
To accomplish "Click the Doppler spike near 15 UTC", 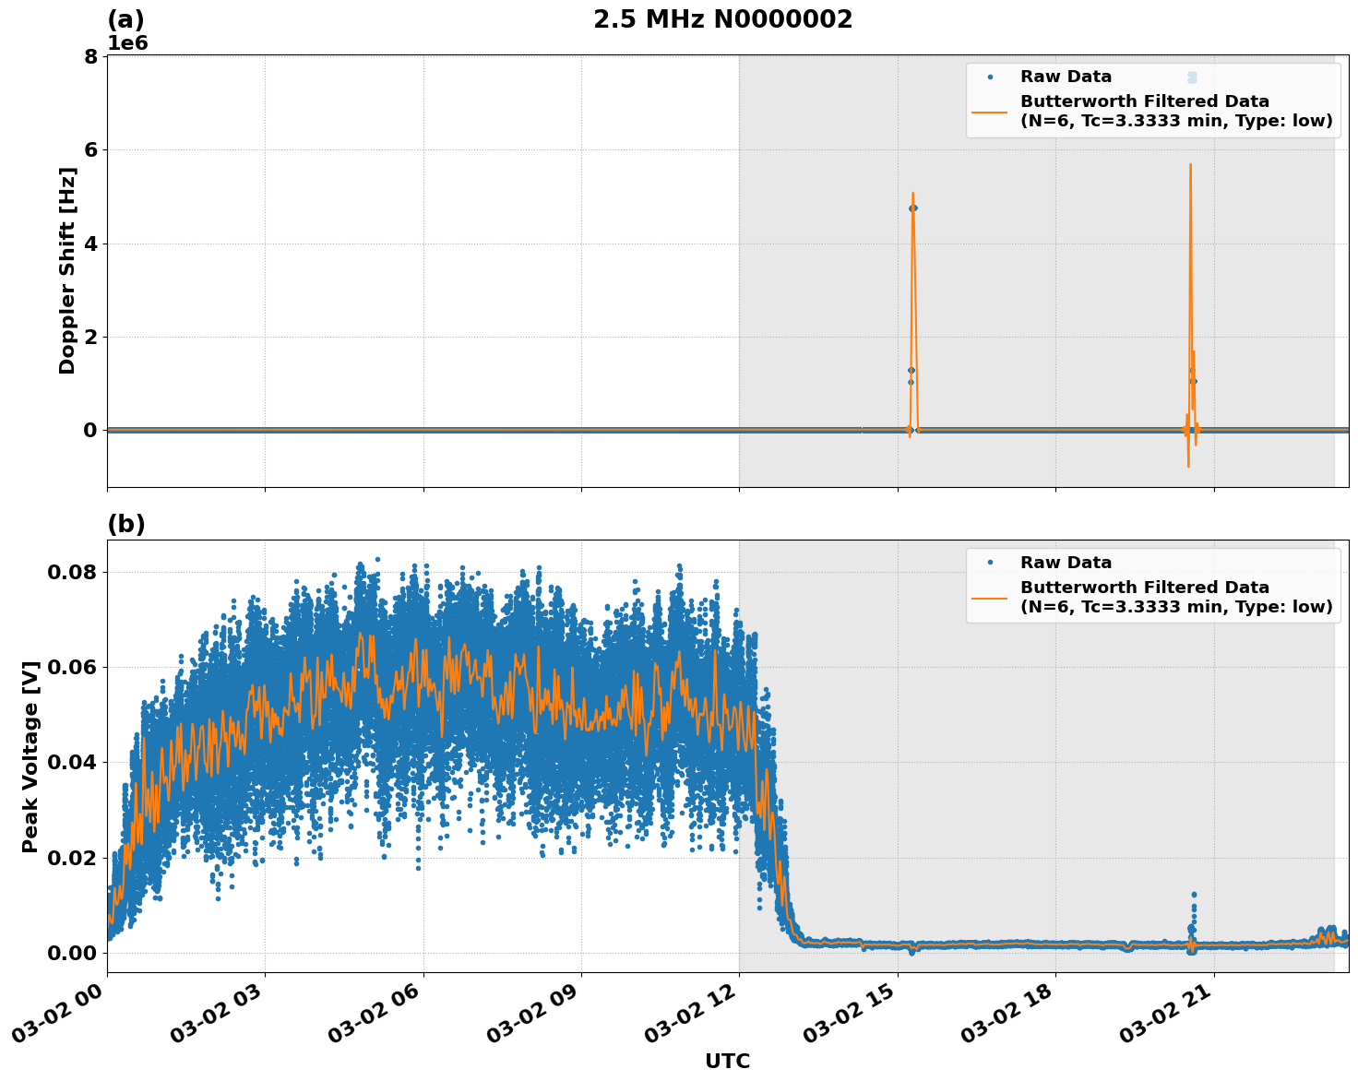I will pos(912,314).
